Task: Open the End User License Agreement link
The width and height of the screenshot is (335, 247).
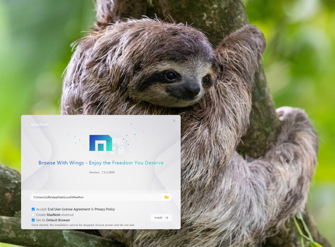Action: (x=69, y=209)
